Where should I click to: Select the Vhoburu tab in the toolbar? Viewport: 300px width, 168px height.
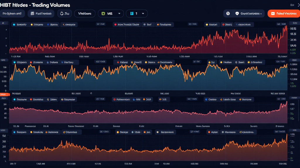coord(84,13)
